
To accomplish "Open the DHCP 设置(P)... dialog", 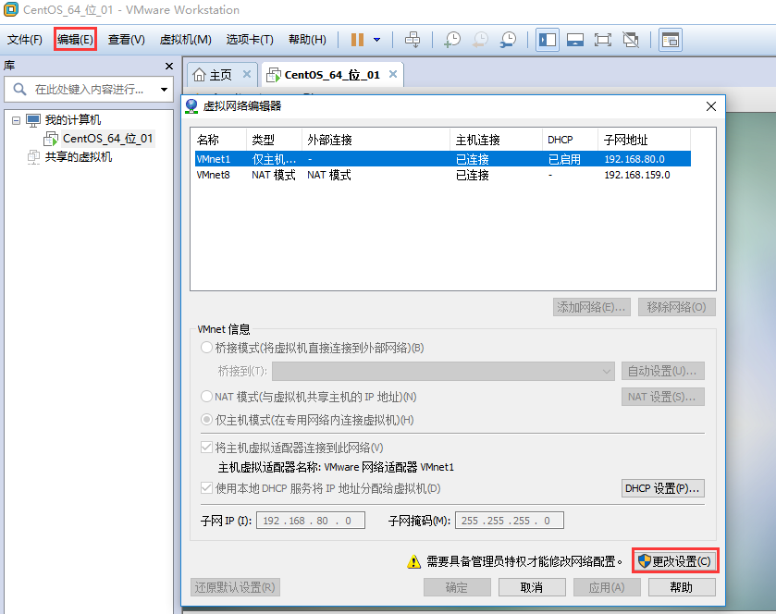I will coord(662,488).
